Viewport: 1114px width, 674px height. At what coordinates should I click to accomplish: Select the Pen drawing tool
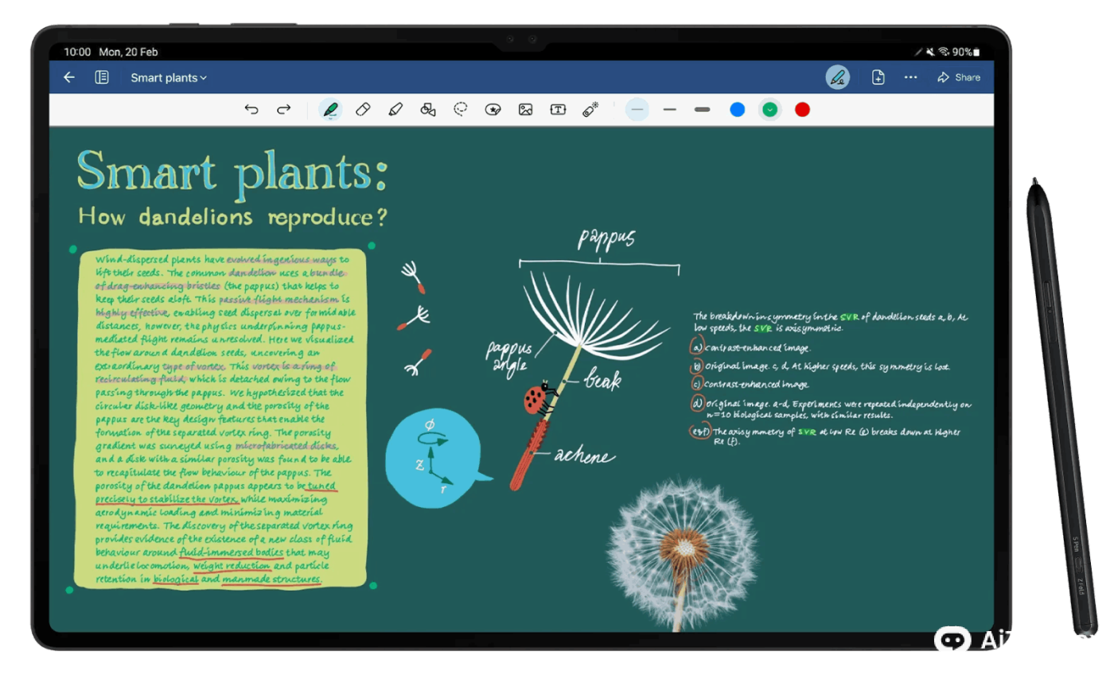pyautogui.click(x=330, y=110)
